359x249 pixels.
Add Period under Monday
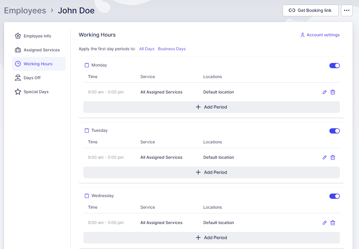tap(211, 107)
